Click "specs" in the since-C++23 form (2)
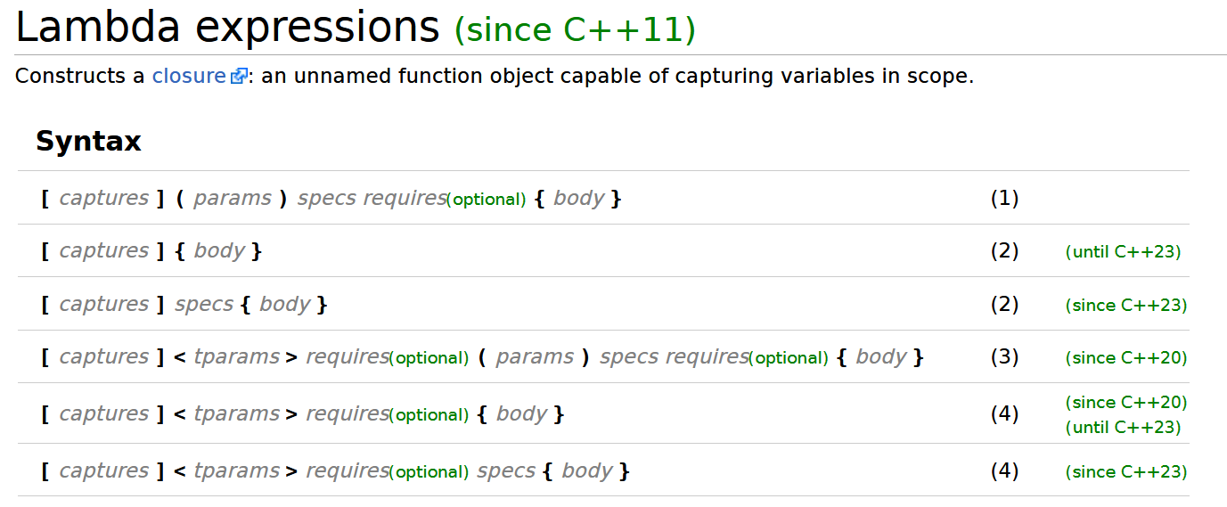This screenshot has height=507, width=1227. coord(203,304)
